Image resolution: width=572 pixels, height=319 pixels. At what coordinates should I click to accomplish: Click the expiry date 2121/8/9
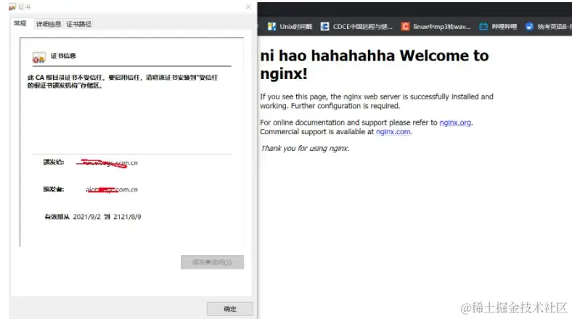click(x=127, y=217)
